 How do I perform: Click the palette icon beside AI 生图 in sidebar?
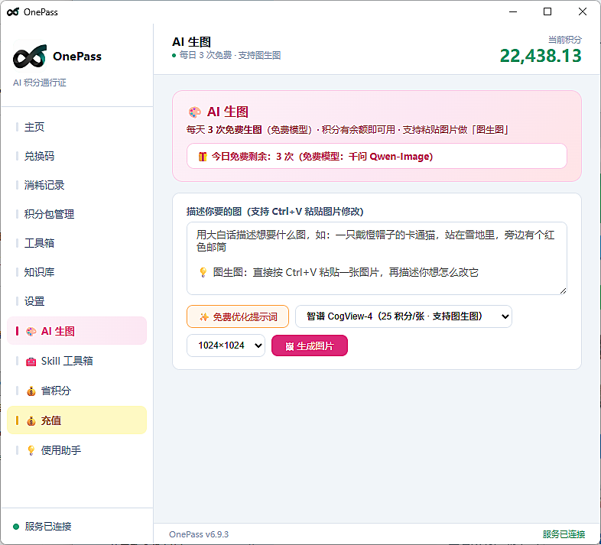(31, 332)
